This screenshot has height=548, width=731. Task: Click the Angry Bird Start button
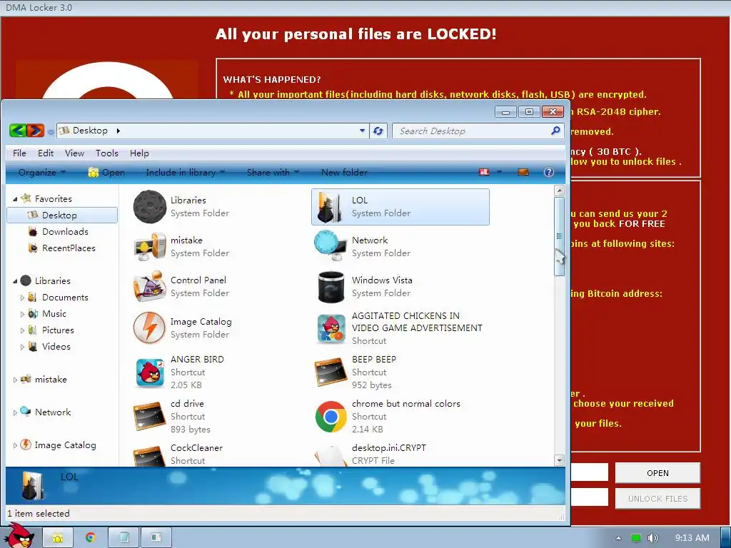(19, 536)
